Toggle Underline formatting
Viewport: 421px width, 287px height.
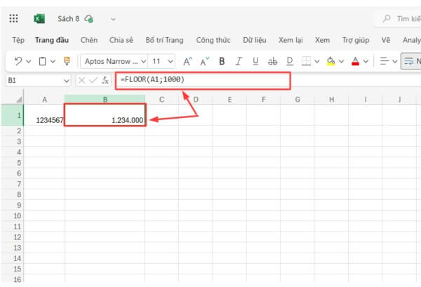pos(255,62)
